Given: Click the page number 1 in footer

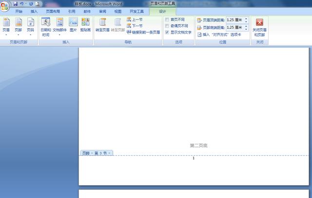Looking at the screenshot, I should click(x=194, y=158).
